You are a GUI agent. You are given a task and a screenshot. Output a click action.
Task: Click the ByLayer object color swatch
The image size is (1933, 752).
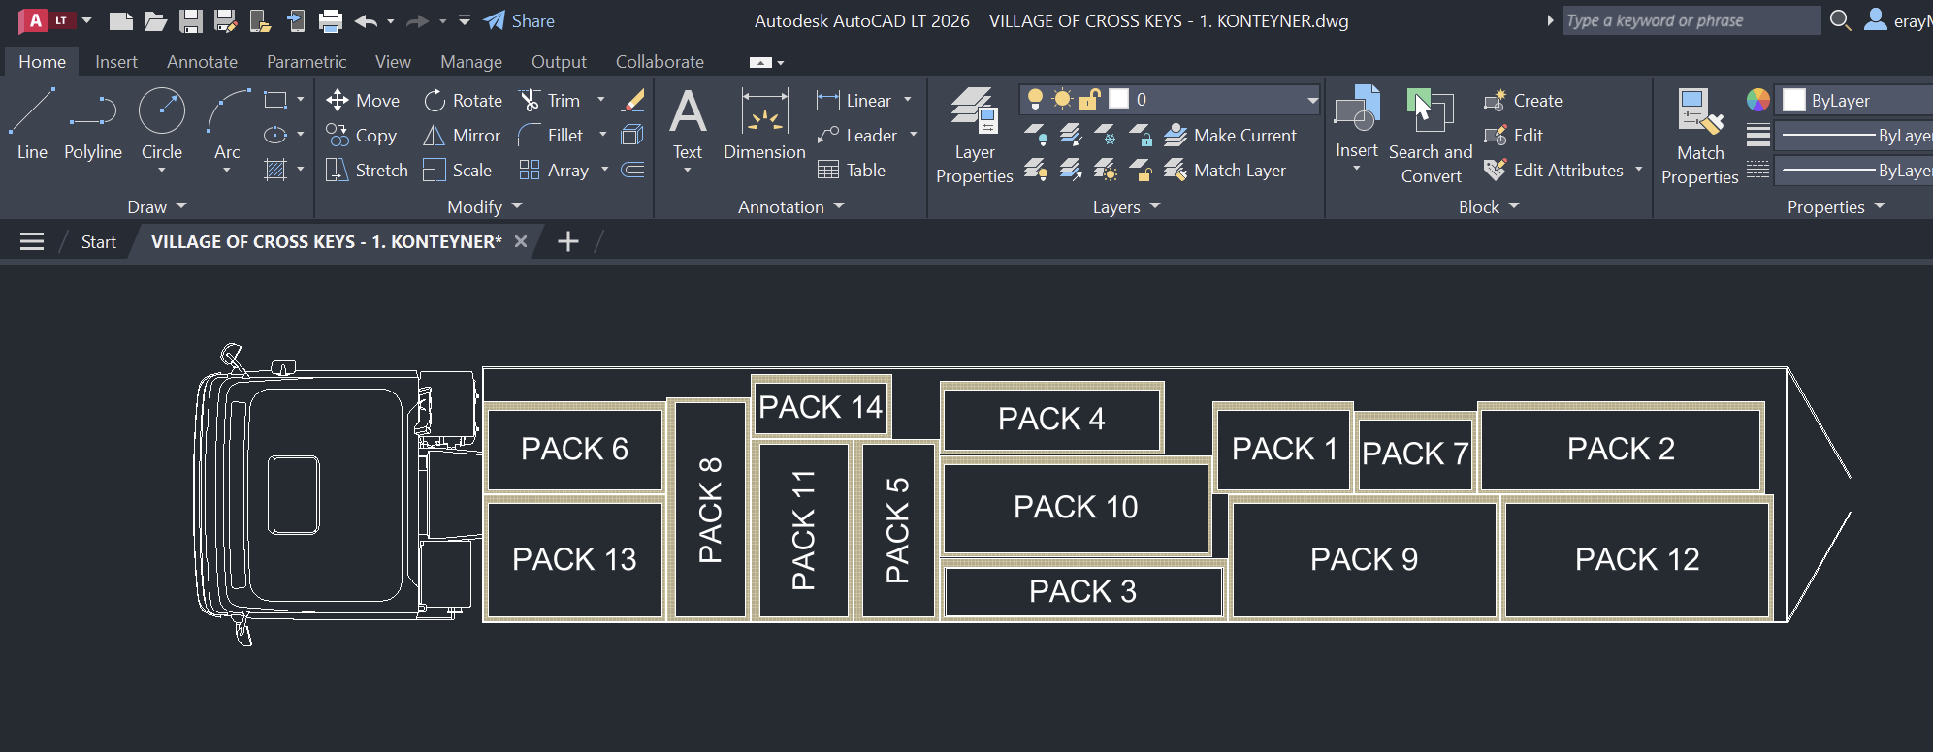[1794, 100]
